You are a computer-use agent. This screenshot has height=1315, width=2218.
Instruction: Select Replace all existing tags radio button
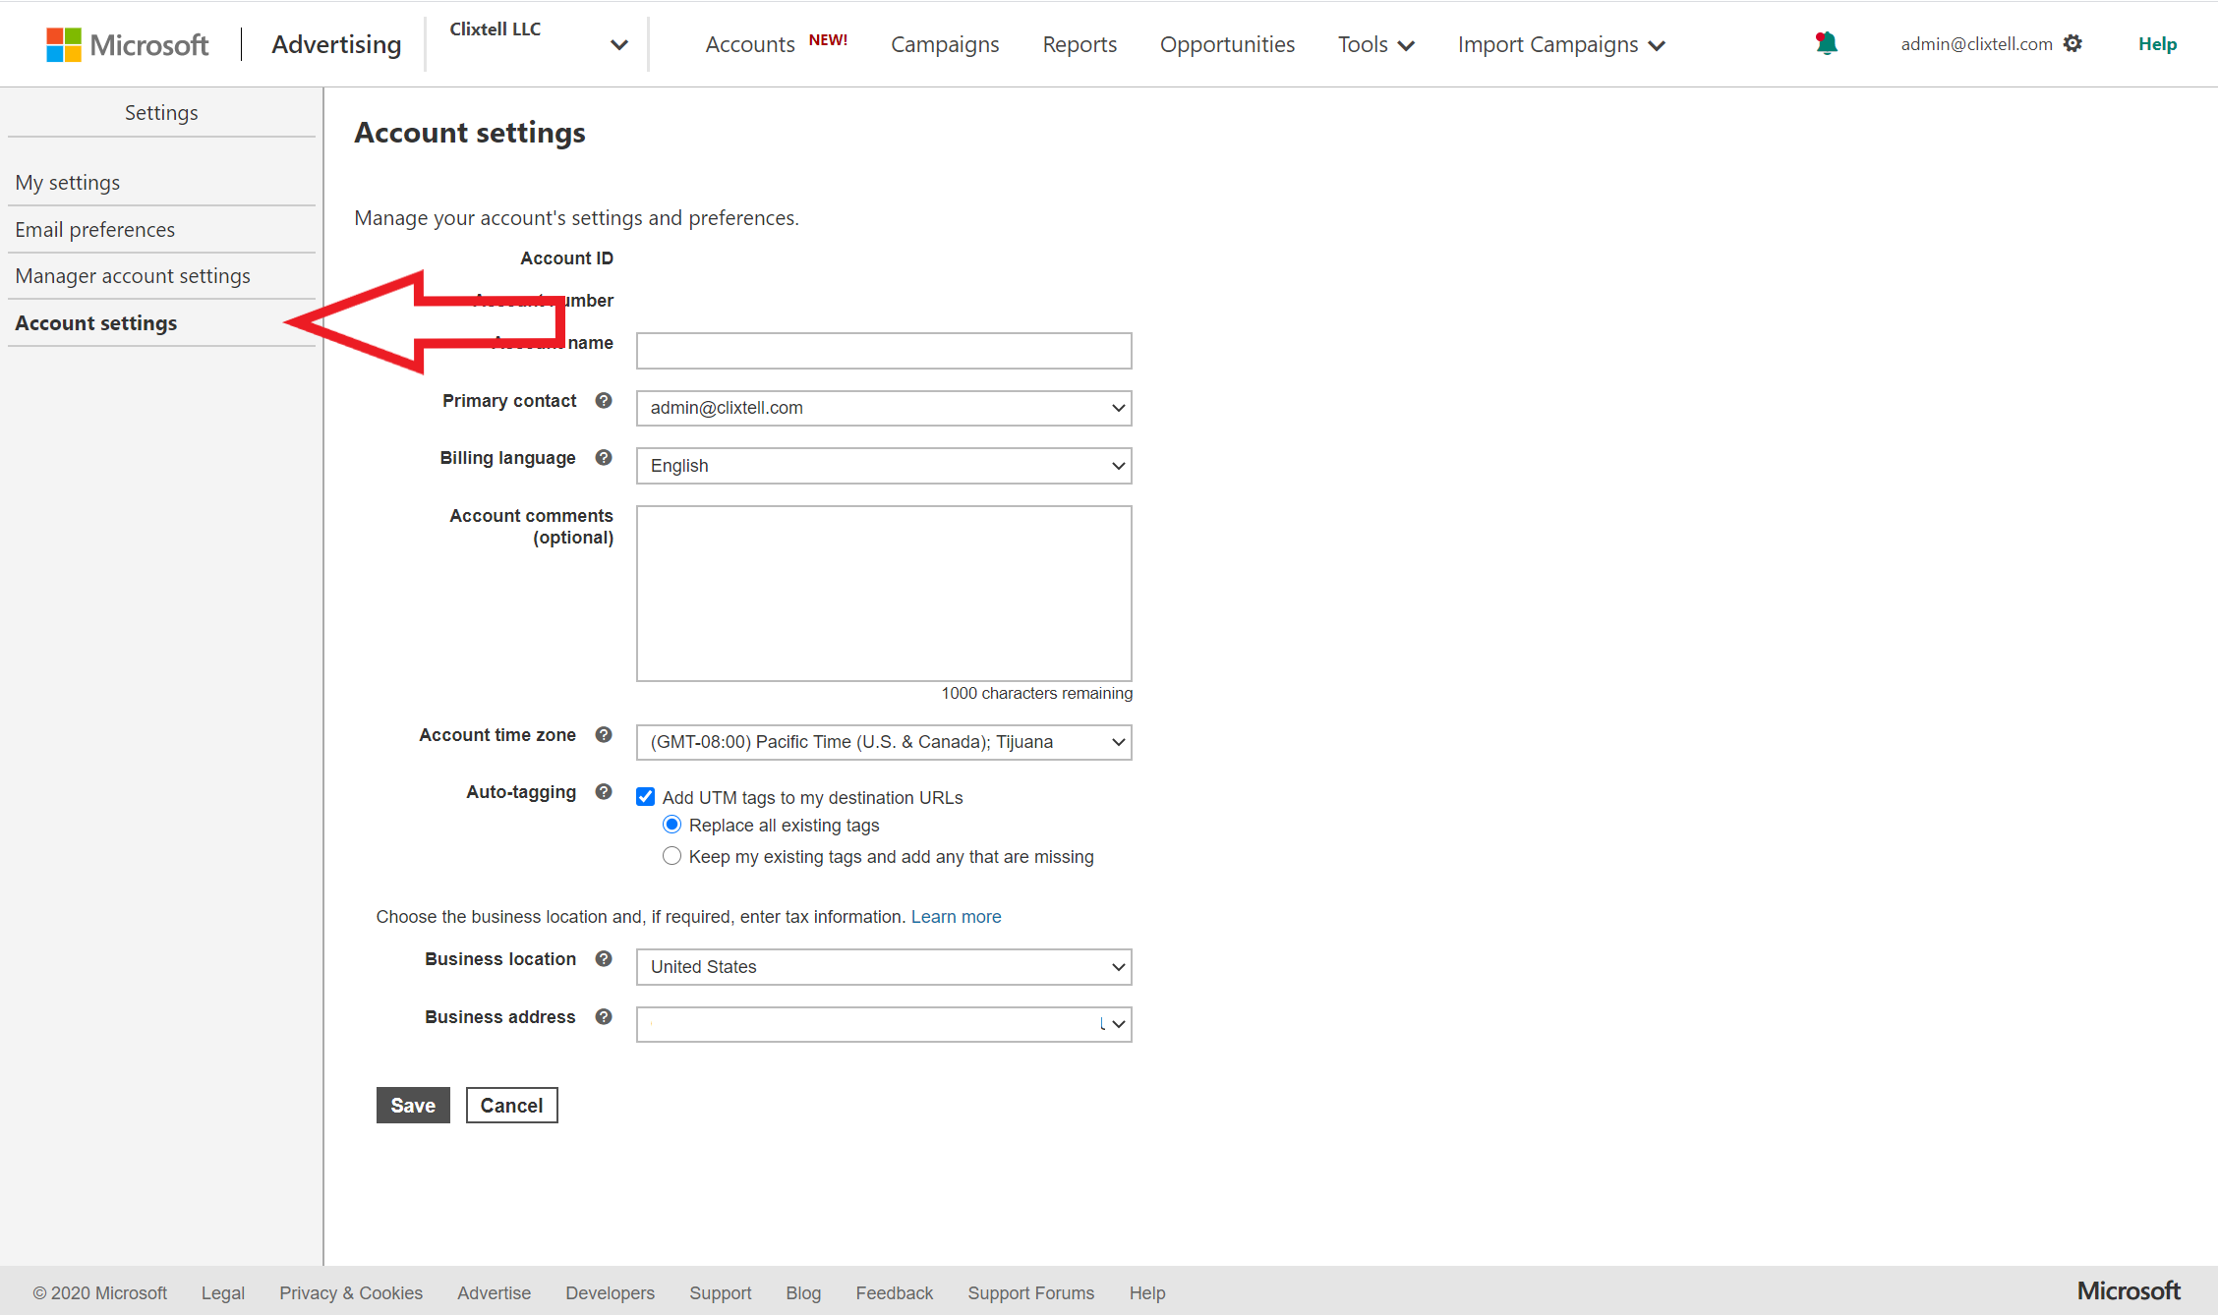tap(671, 825)
